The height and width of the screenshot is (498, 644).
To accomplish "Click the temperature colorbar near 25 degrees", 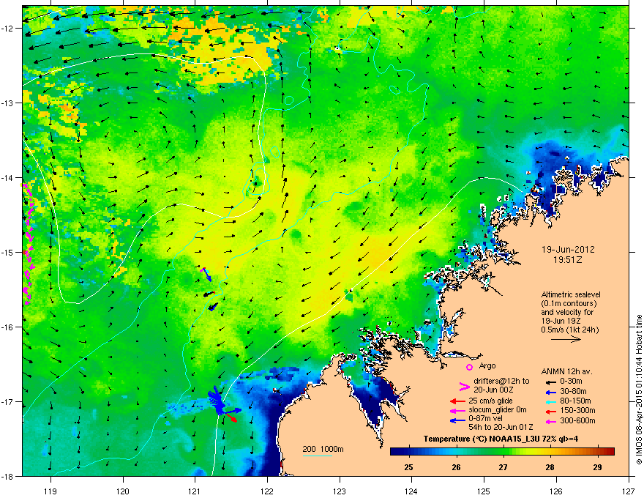I will [x=408, y=452].
